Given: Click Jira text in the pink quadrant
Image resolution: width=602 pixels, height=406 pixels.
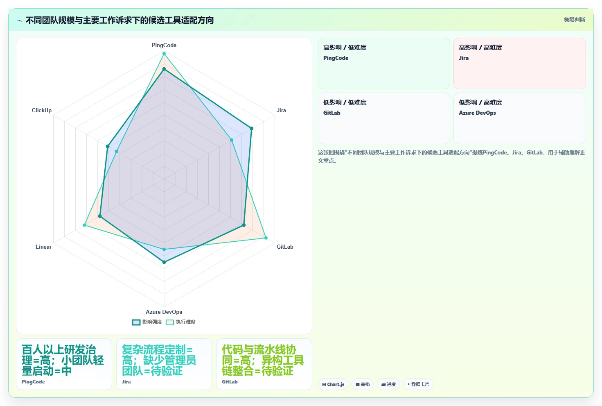Looking at the screenshot, I should point(464,58).
